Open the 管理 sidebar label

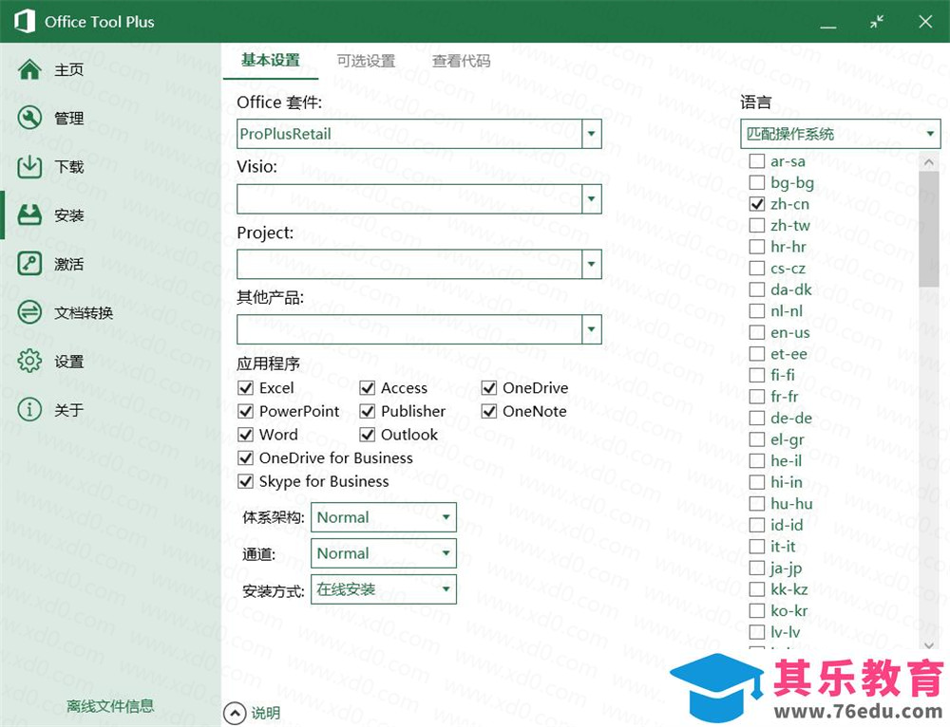pos(69,119)
